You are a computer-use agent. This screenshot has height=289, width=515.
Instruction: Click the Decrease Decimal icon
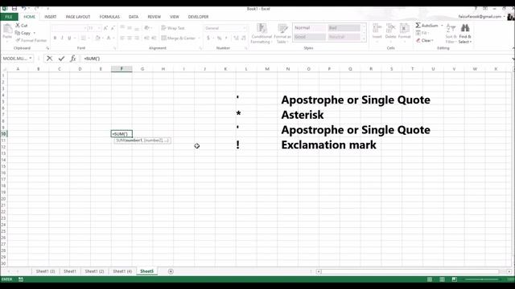point(243,38)
